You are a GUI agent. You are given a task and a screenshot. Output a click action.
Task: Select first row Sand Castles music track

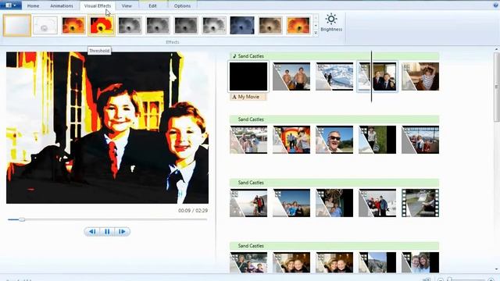tap(334, 56)
